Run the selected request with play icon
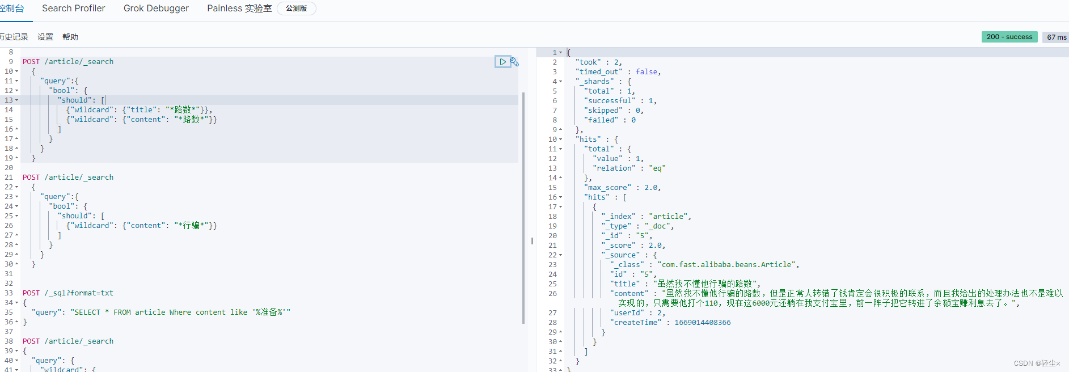Image resolution: width=1069 pixels, height=372 pixels. coord(502,62)
